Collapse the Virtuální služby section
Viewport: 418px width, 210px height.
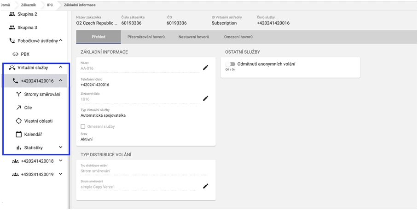(60, 68)
